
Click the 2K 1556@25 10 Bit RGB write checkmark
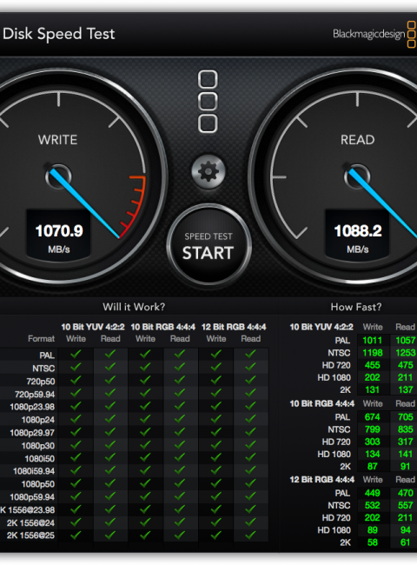(x=145, y=535)
